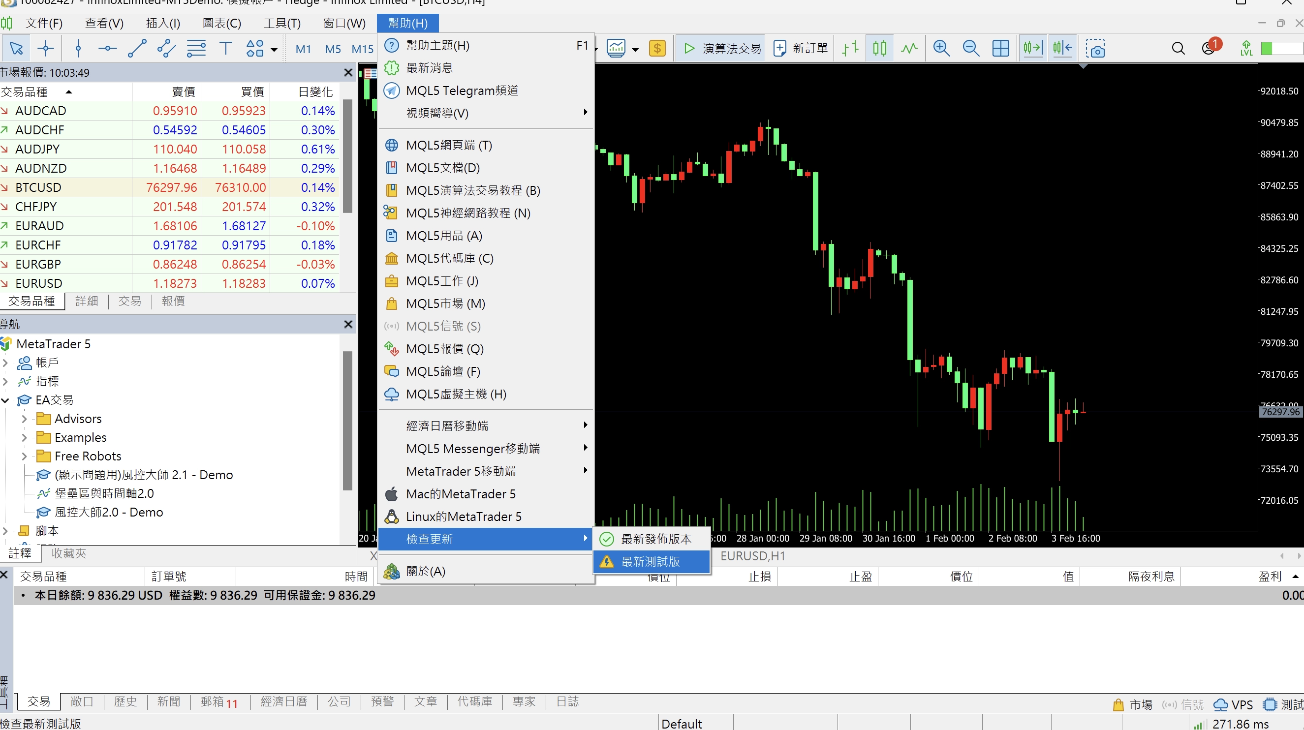Select the BTCUSD symbol row
This screenshot has width=1304, height=730.
38,188
